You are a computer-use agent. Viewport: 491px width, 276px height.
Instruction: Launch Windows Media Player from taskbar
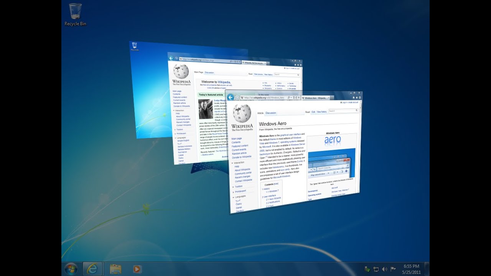(x=137, y=269)
